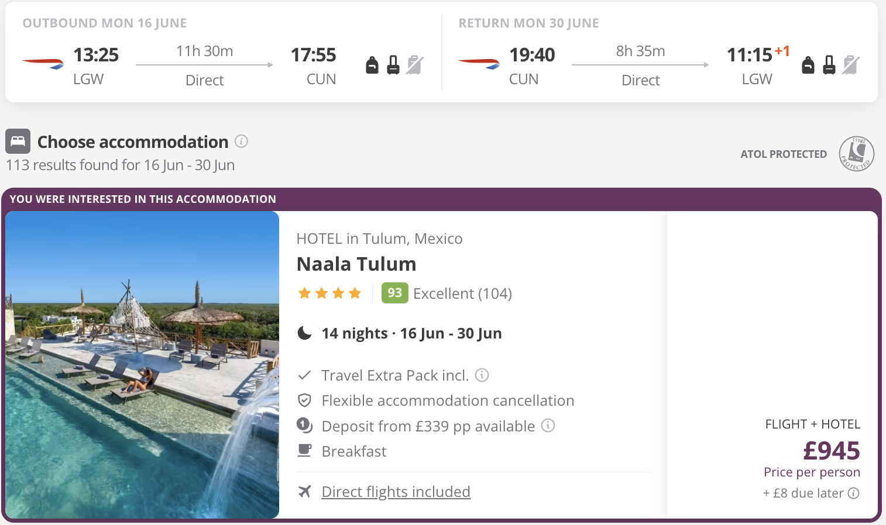Click the return flight airline logo
Screen dimensions: 886x525
[x=479, y=63]
